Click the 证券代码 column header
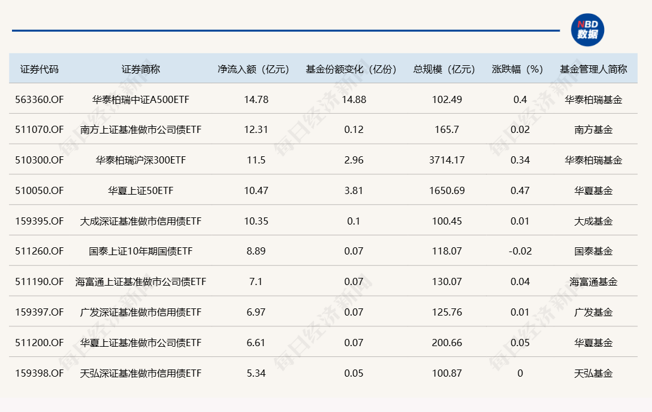The image size is (652, 412). [x=40, y=69]
